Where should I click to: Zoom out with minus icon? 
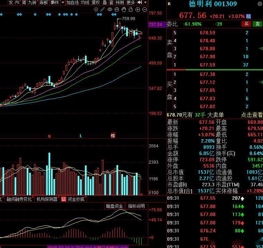pos(144,10)
